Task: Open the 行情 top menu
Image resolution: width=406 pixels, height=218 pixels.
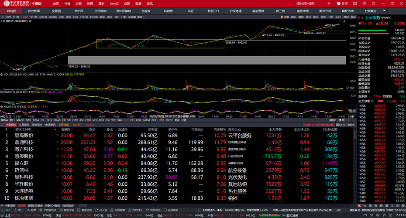Action: [67, 3]
